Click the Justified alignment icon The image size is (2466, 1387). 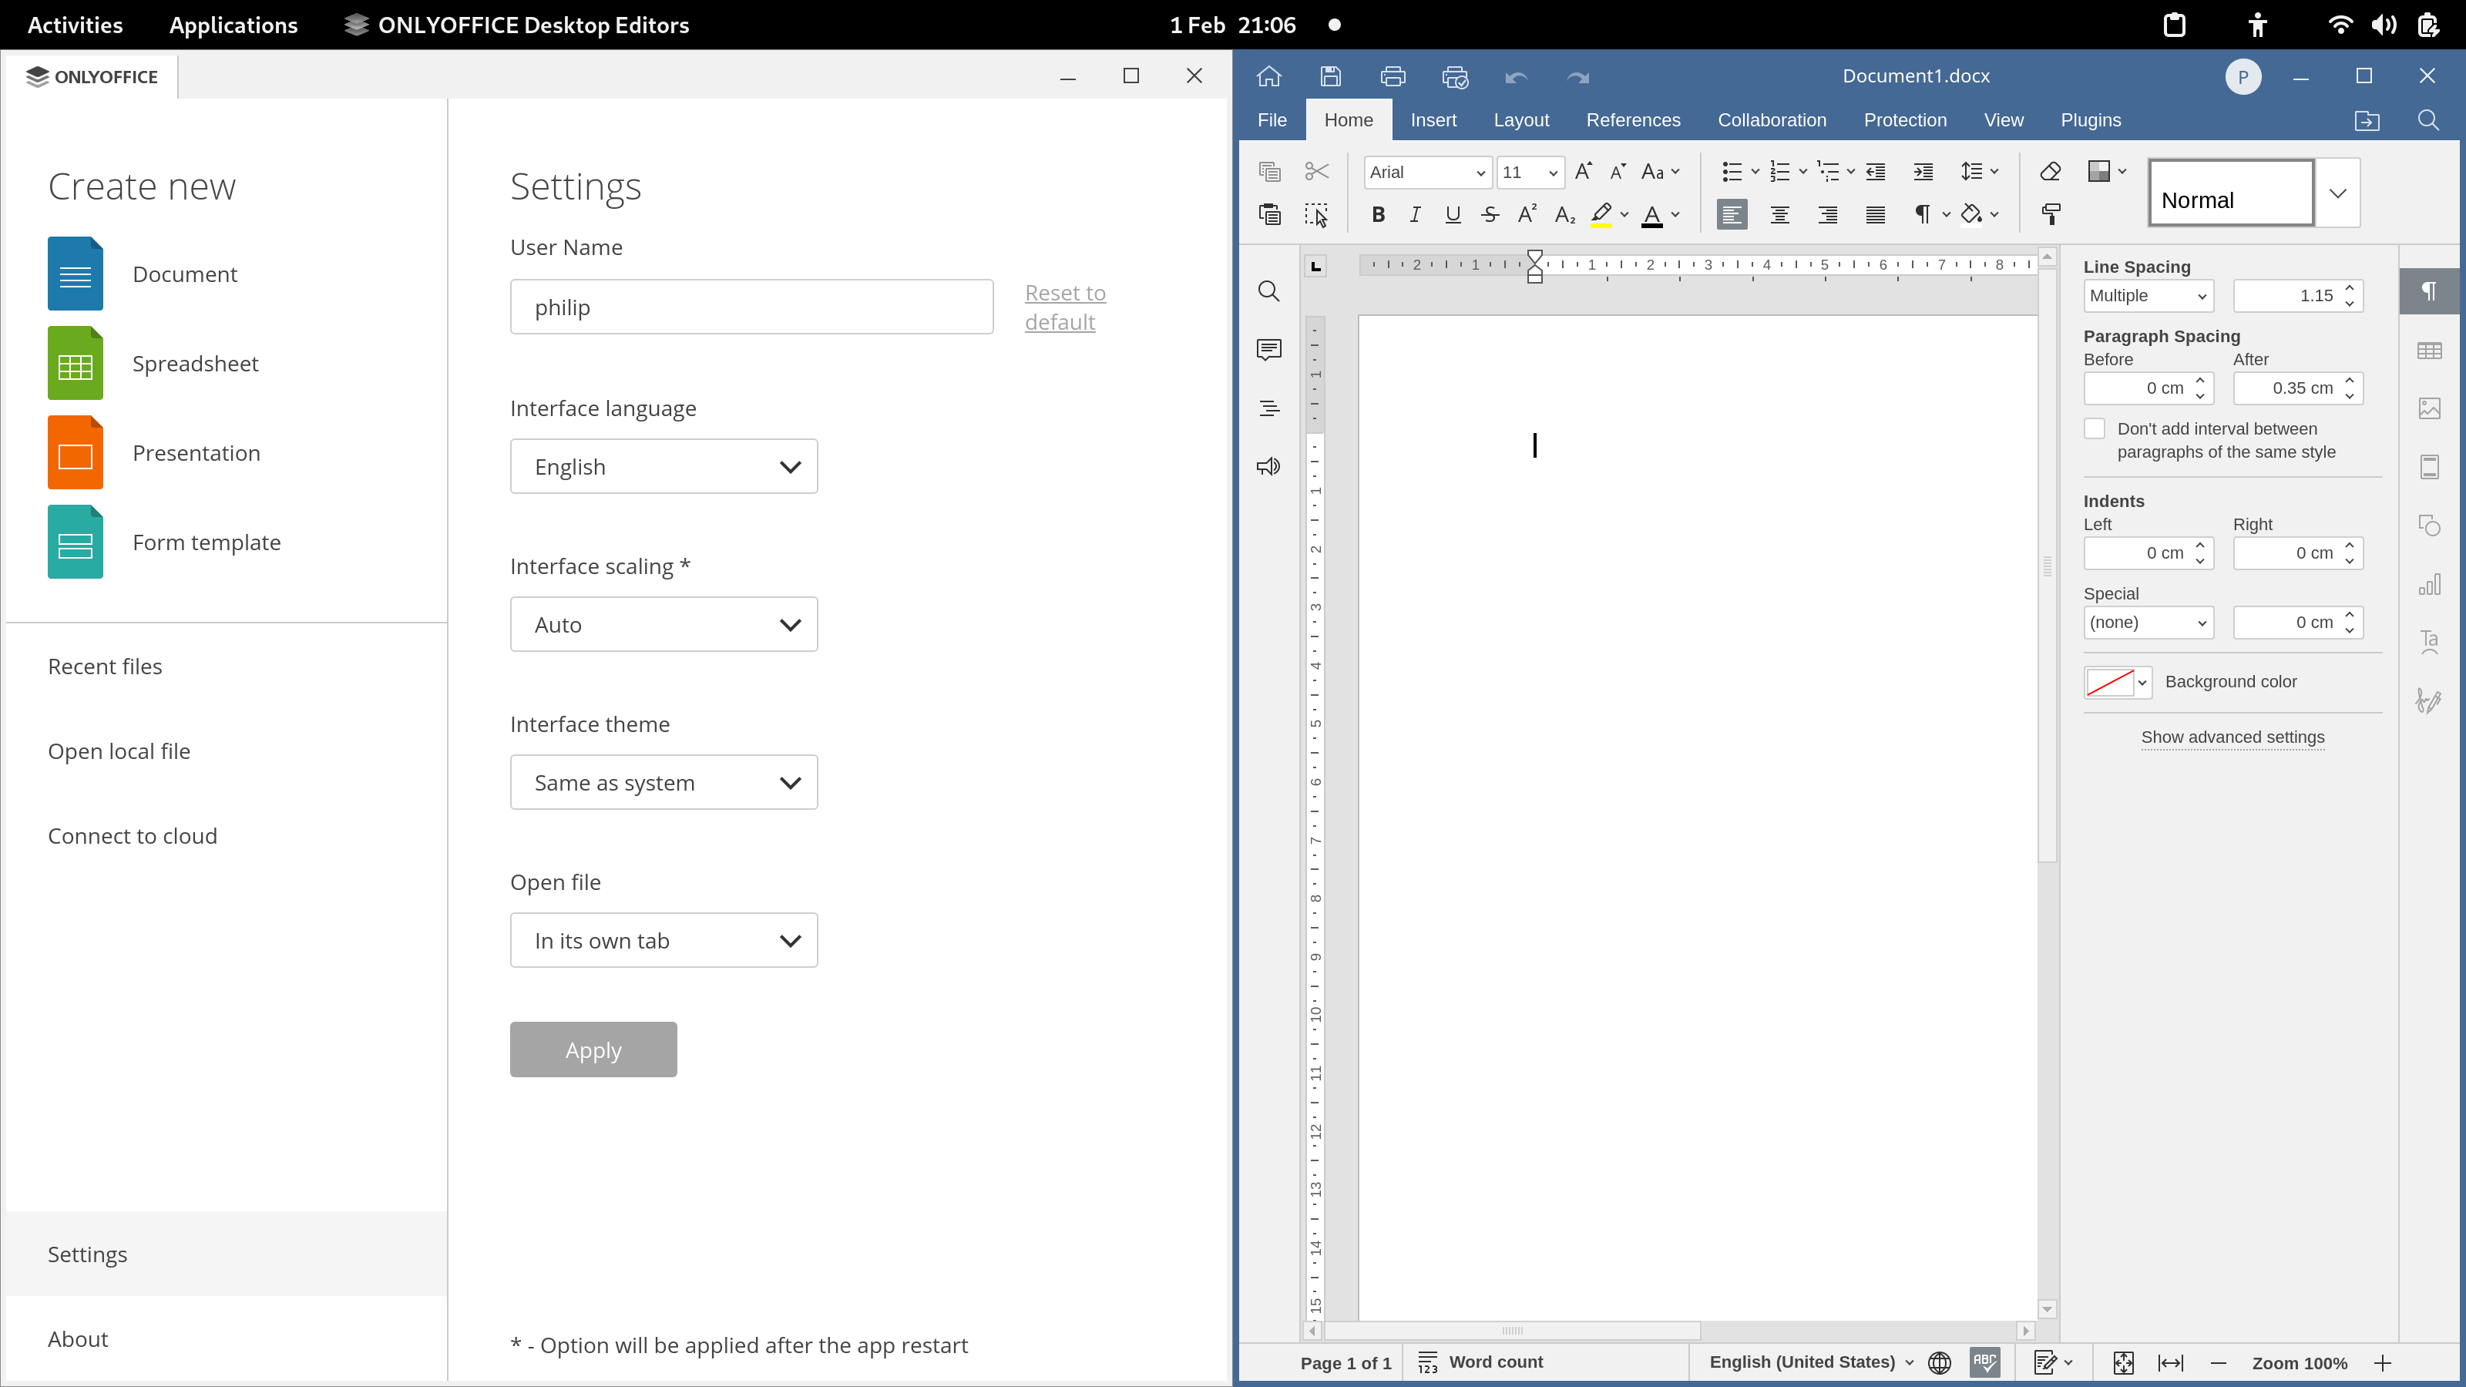pos(1876,214)
